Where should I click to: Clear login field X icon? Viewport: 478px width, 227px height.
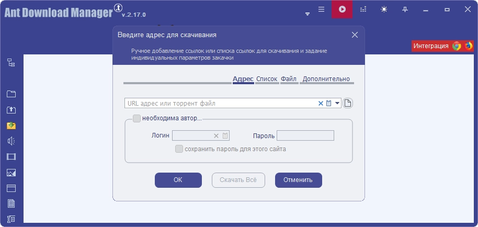216,135
